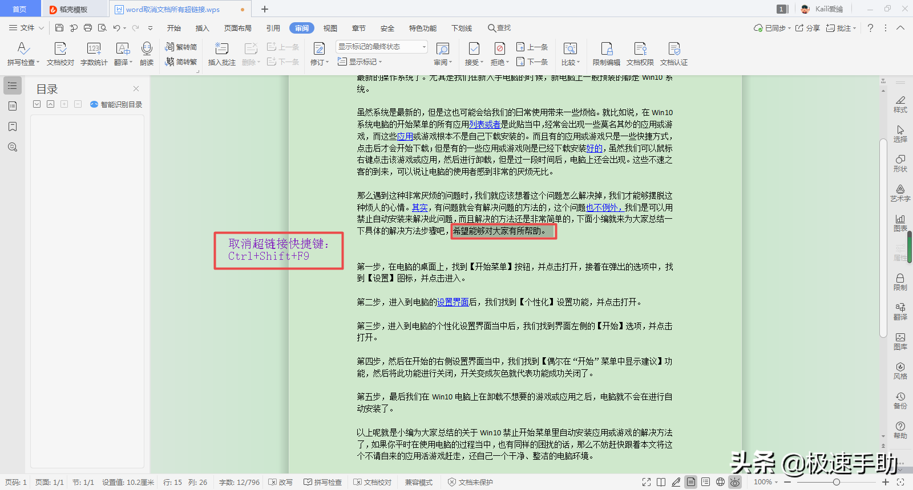Viewport: 913px width, 490px height.
Task: Open the 显示标记 dropdown
Action: point(359,62)
